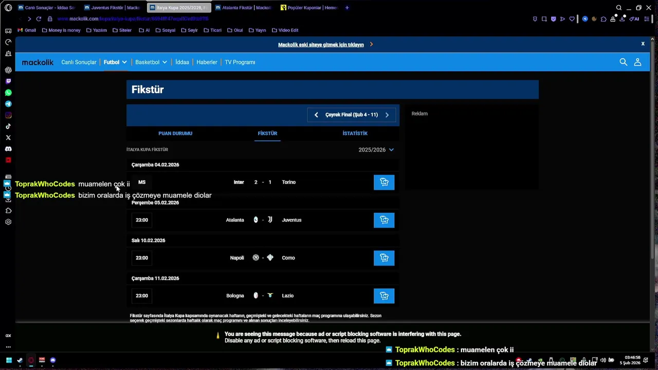Switch to the PUAN DURUMU tab
This screenshot has height=370, width=658.
[175, 133]
